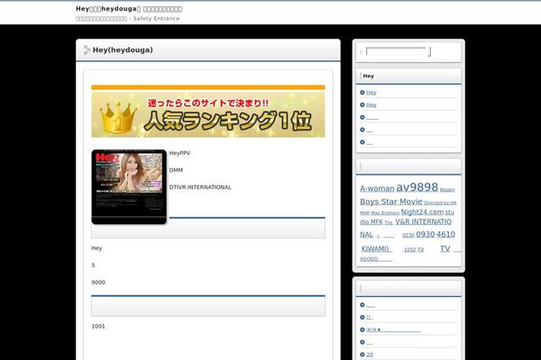Click the Safety Entrance subtitle text
The height and width of the screenshot is (360, 541).
(156, 19)
